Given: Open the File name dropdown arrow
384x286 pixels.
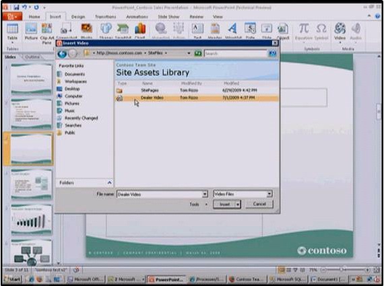Looking at the screenshot, I should click(x=205, y=194).
